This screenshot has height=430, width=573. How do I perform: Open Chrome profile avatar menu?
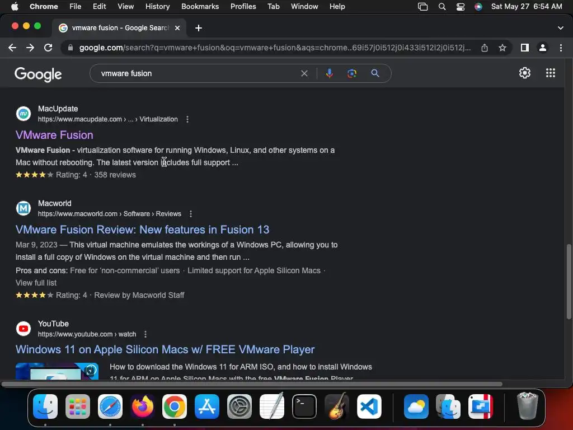coord(543,48)
